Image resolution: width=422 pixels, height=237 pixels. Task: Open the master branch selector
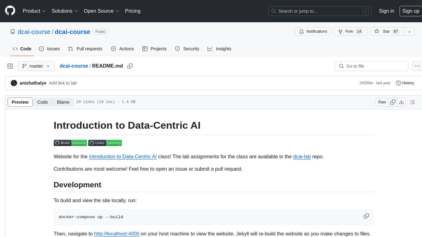pyautogui.click(x=36, y=66)
